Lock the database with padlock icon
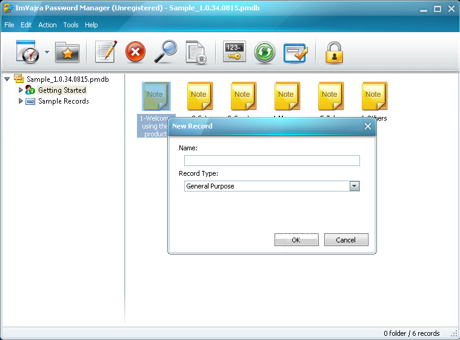 pyautogui.click(x=334, y=52)
